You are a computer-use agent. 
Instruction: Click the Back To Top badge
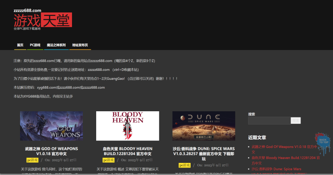click(x=323, y=140)
